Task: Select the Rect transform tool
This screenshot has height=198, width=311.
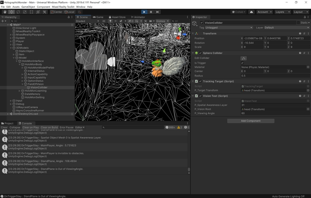Action: (31, 12)
